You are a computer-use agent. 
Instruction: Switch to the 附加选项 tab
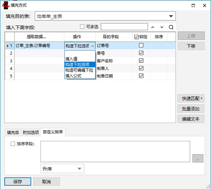point(31,132)
